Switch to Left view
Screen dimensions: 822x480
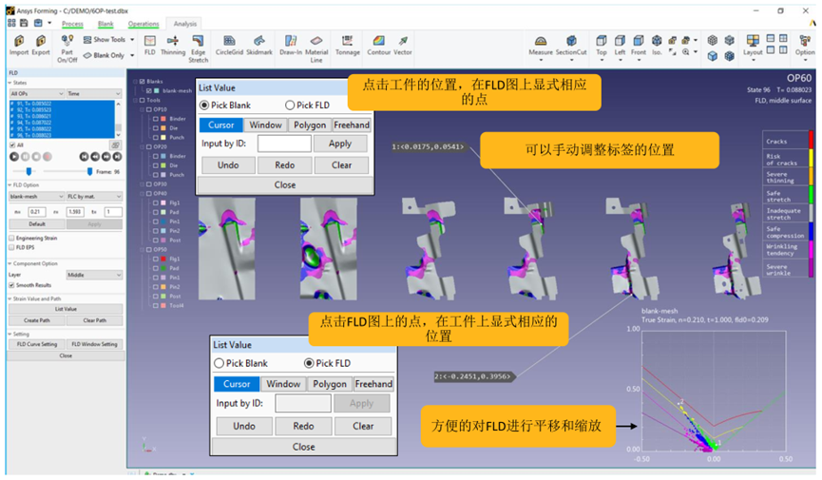620,47
